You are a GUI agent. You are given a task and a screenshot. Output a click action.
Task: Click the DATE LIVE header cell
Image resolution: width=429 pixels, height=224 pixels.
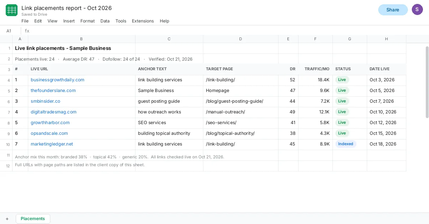[x=386, y=69]
